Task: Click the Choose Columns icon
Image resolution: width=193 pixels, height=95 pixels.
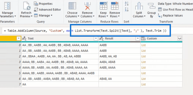Action: click(72, 6)
